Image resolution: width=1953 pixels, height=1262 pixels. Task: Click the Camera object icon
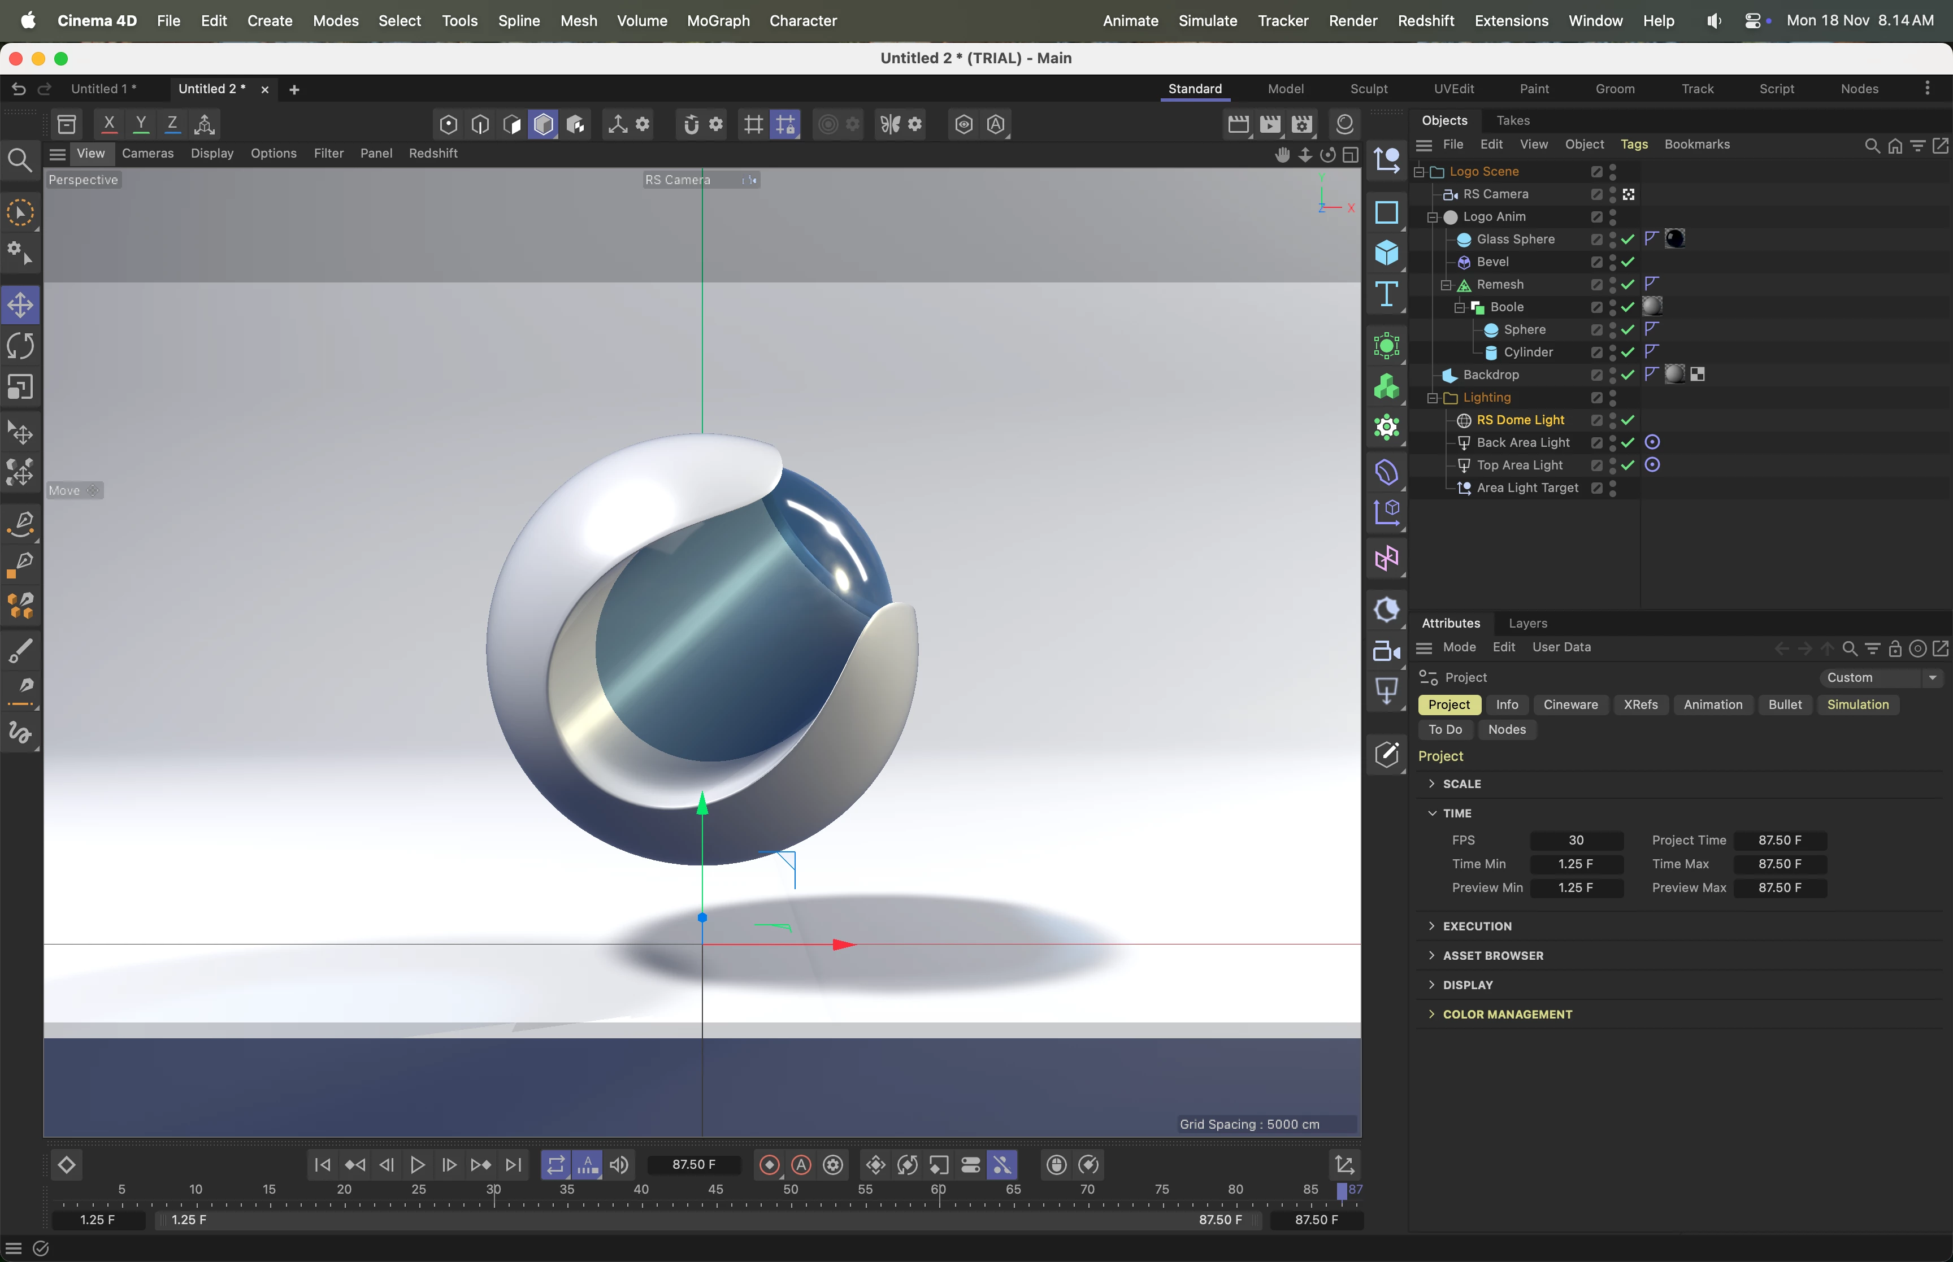[1386, 651]
